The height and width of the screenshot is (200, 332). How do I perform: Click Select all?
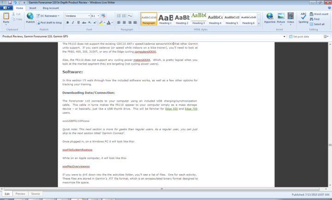(x=317, y=24)
